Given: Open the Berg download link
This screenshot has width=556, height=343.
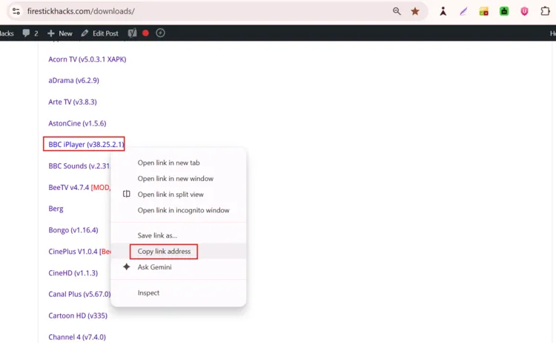Looking at the screenshot, I should tap(56, 209).
